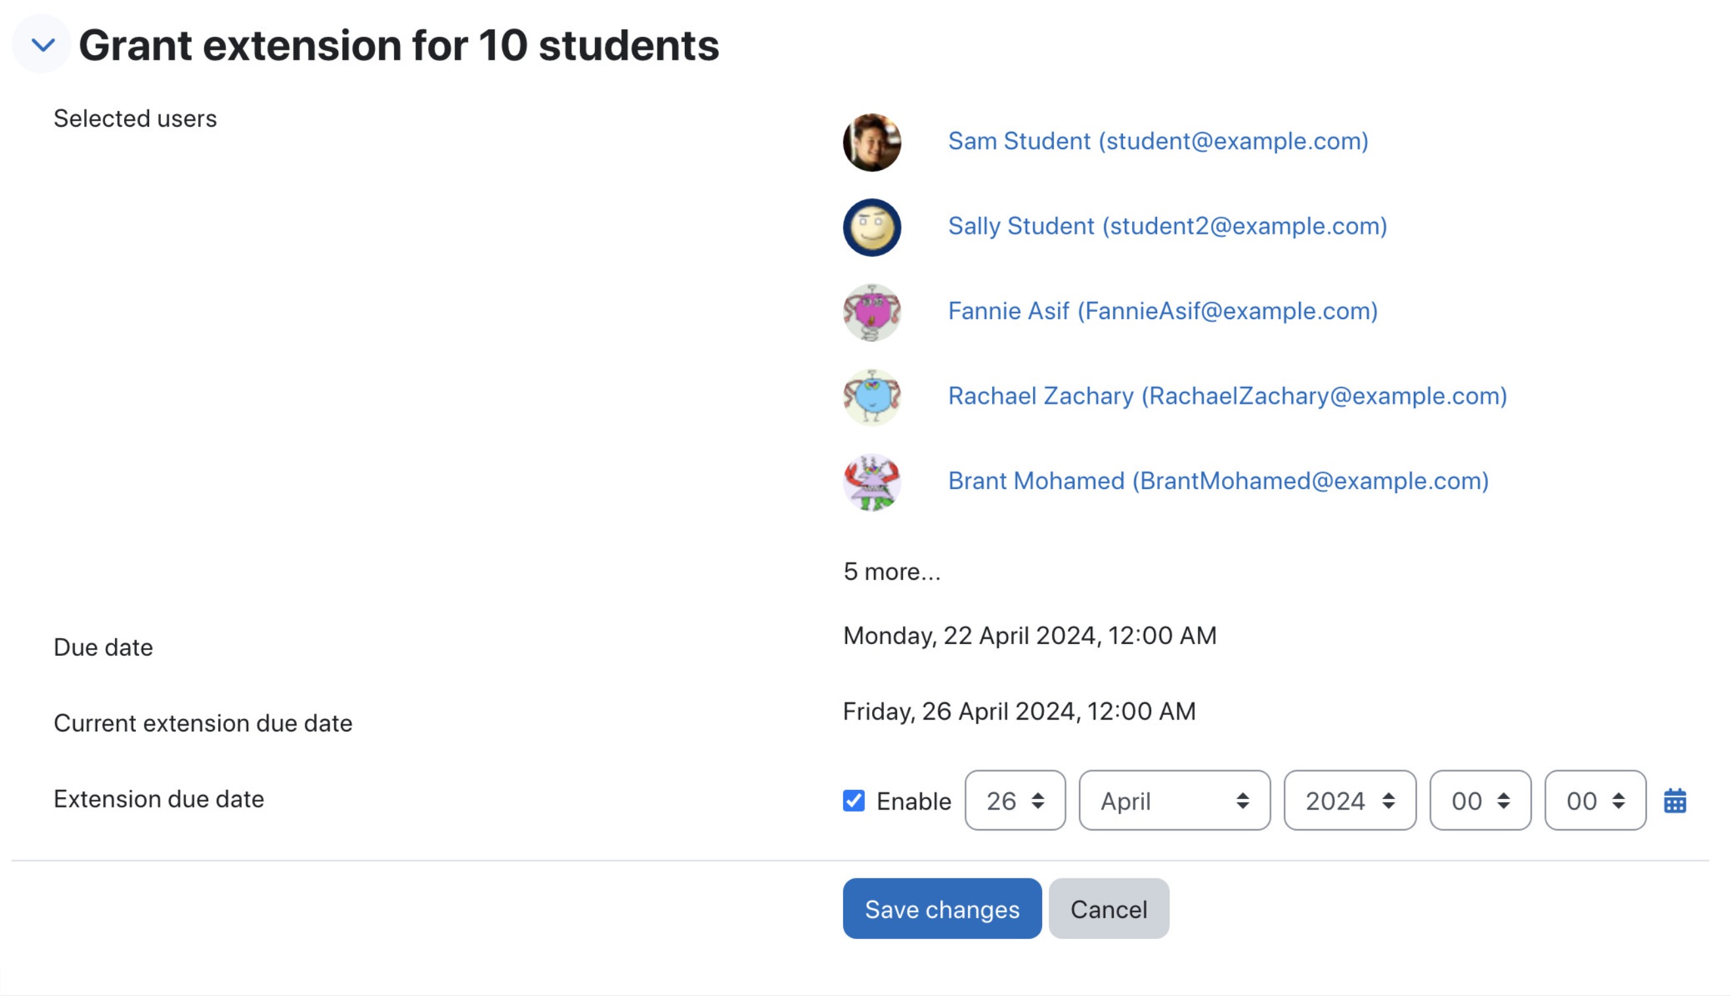The height and width of the screenshot is (996, 1731).
Task: Click the Cancel button
Action: tap(1108, 909)
